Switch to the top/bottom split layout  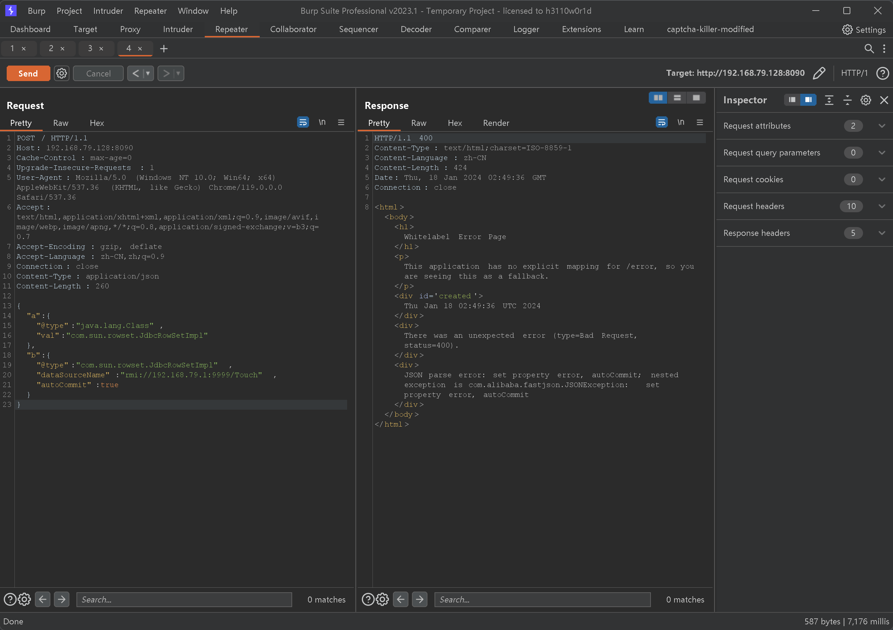[x=677, y=98]
